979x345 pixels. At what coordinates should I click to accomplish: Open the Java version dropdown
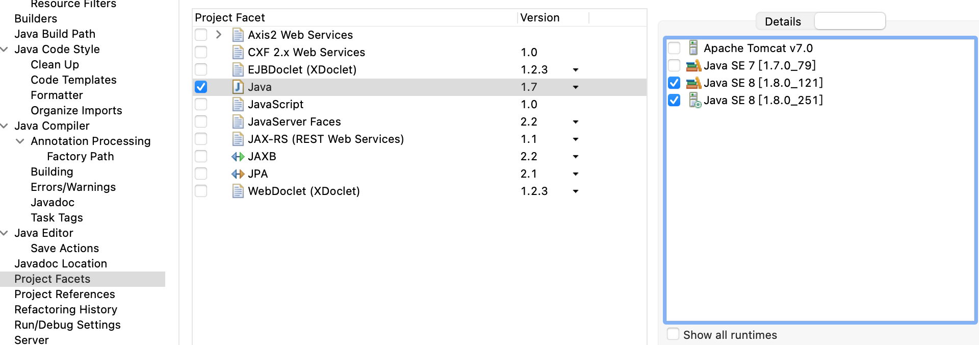point(576,87)
